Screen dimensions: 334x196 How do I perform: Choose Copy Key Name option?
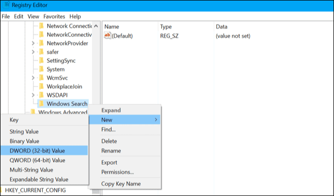121,184
